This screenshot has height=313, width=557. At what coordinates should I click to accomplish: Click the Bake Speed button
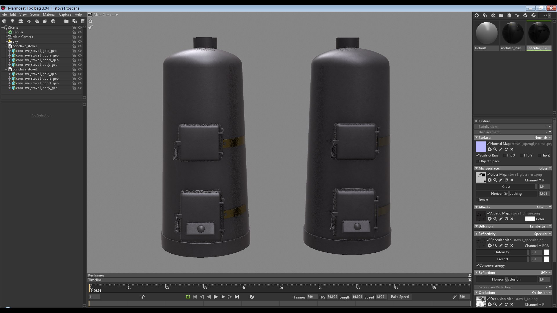pyautogui.click(x=400, y=297)
